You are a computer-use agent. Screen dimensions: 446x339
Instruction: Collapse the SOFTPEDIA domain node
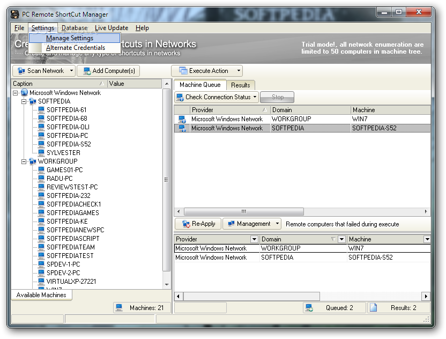24,101
